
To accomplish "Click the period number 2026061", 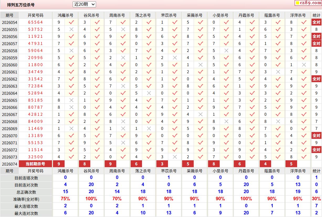I will pyautogui.click(x=9, y=72).
